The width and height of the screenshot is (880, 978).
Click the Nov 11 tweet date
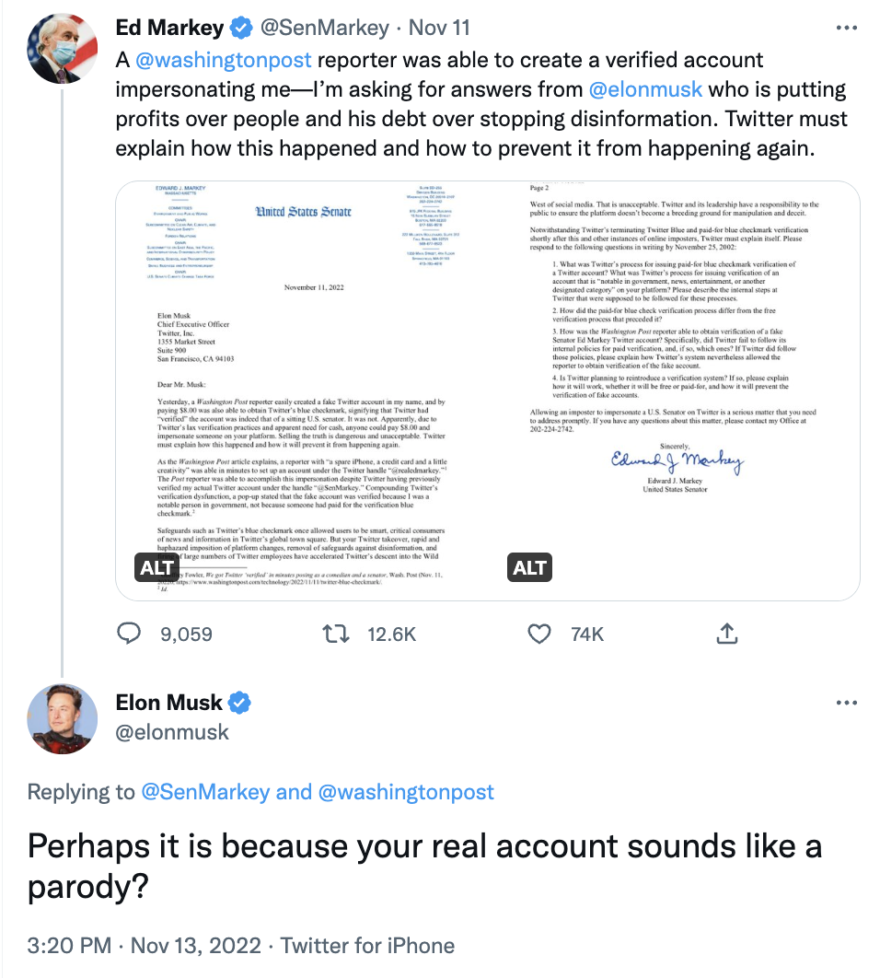click(439, 28)
